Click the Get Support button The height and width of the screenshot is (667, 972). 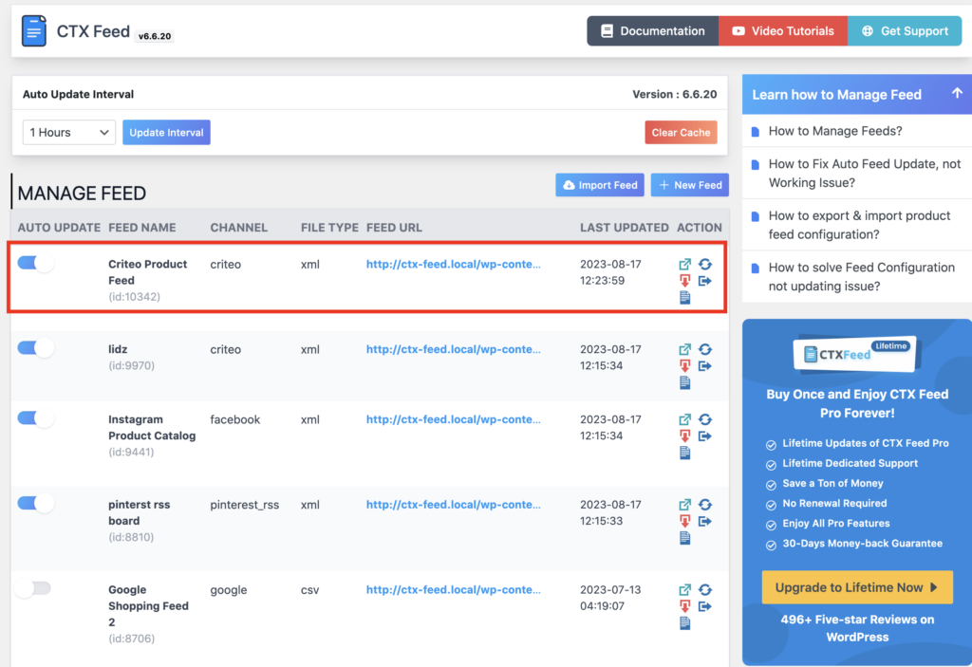coord(905,31)
